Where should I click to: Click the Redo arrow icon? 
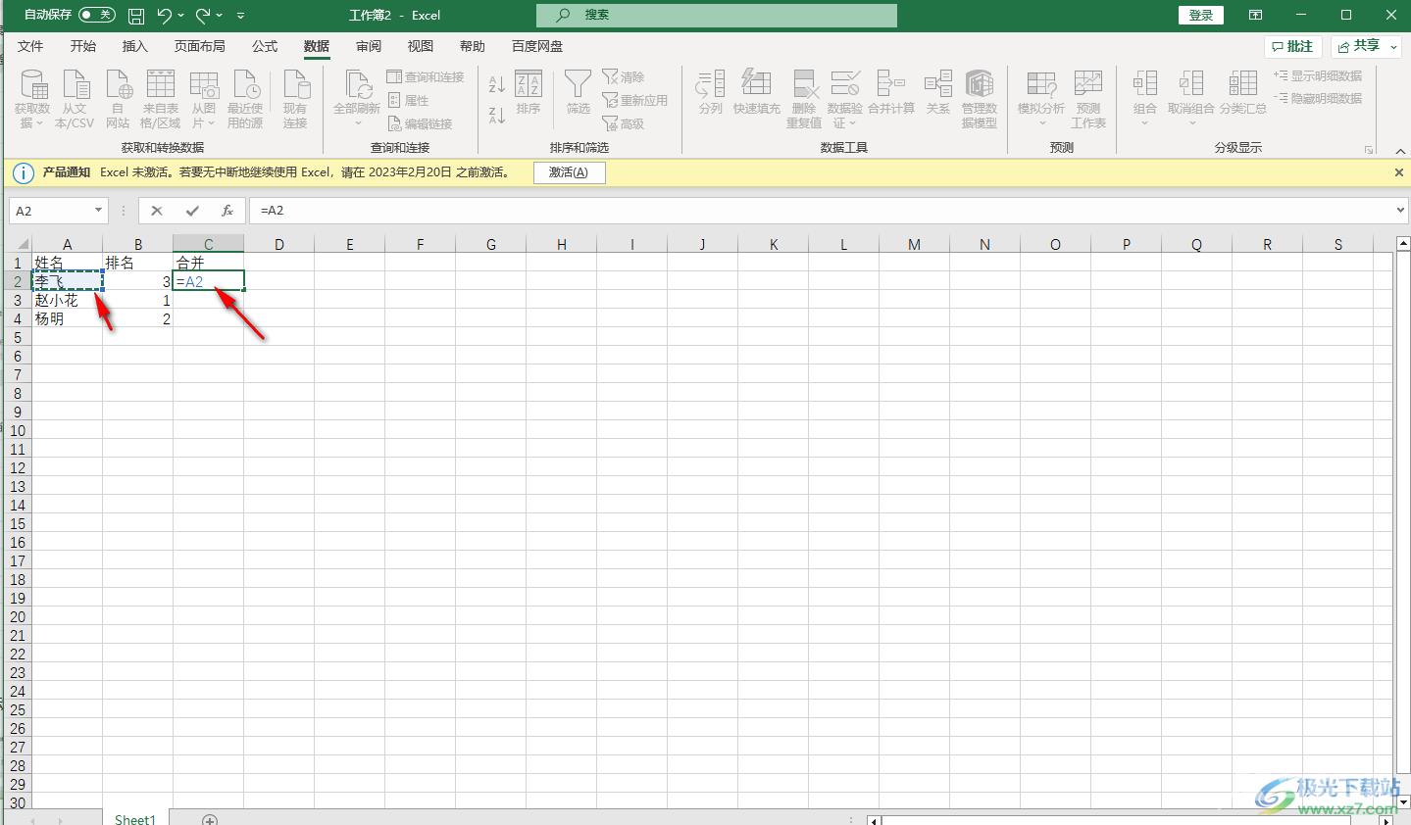coord(203,16)
